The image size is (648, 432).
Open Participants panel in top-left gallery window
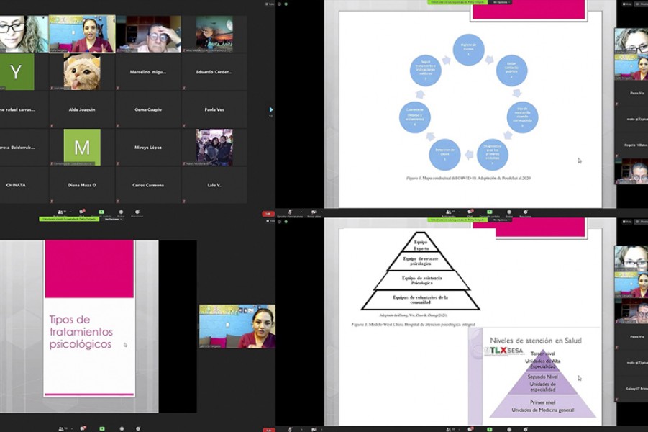click(61, 212)
